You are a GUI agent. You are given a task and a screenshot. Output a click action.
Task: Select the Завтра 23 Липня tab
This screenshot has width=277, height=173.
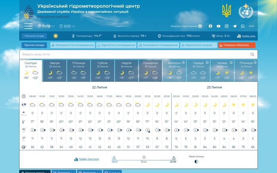tap(55, 71)
